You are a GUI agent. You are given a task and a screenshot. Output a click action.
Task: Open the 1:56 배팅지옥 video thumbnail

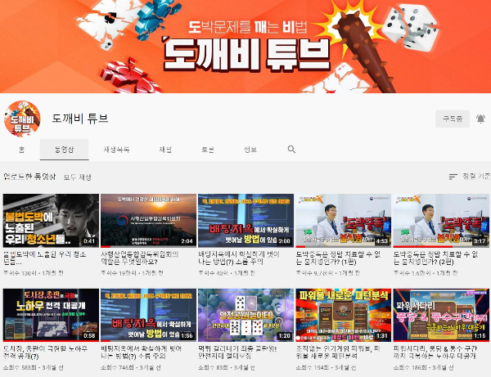point(148,315)
